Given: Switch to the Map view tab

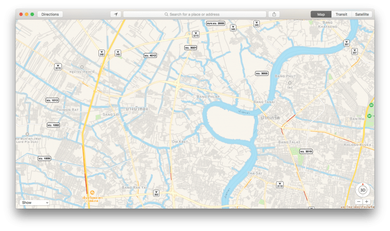Looking at the screenshot, I should click(321, 15).
